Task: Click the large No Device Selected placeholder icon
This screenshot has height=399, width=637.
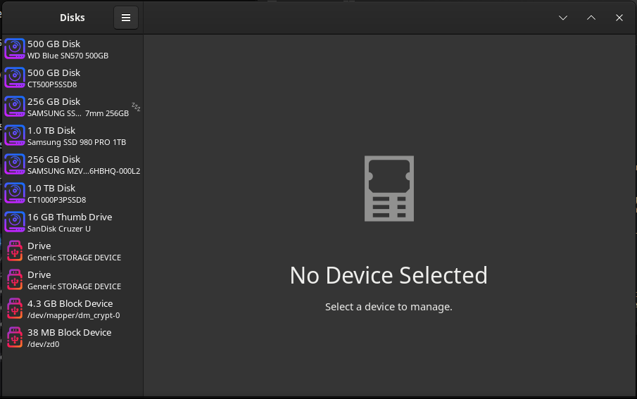Action: (389, 189)
